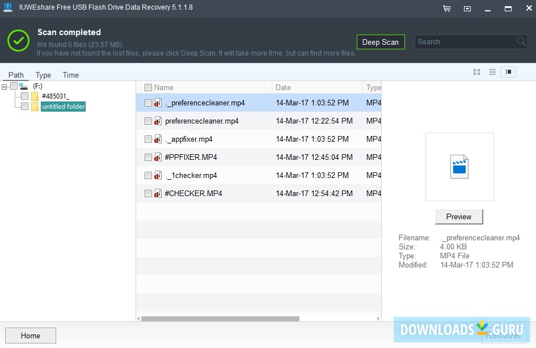Preview the selected MP4 file

[458, 217]
